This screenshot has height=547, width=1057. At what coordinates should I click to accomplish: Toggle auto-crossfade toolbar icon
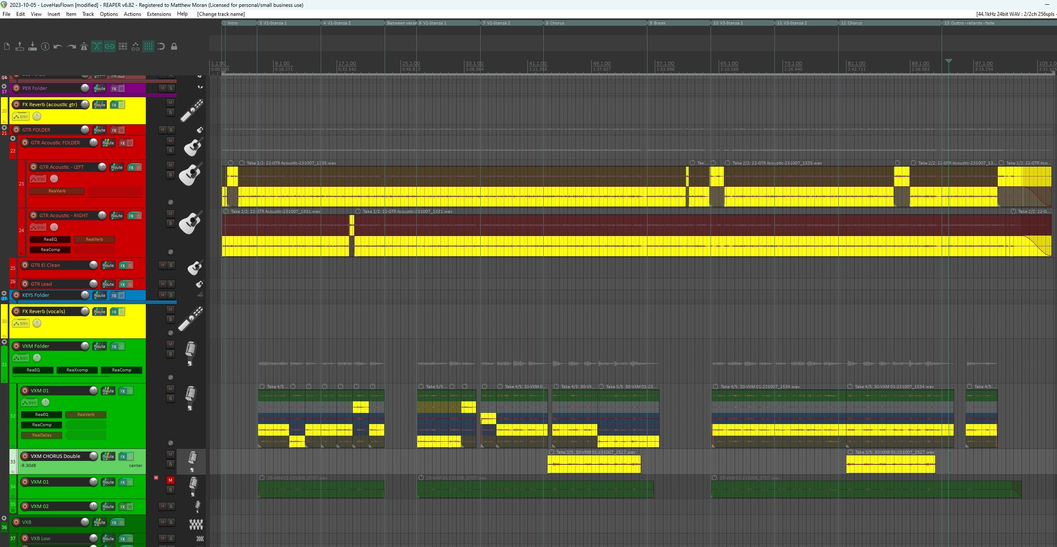coord(97,46)
